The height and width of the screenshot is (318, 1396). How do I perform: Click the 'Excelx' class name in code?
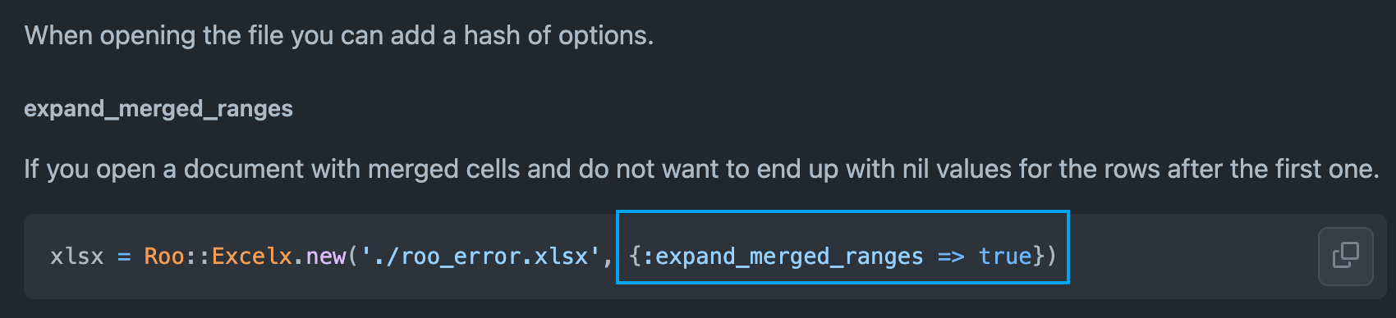(252, 257)
